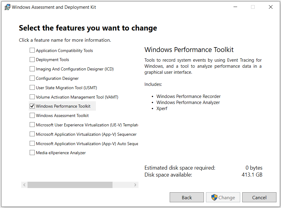Click the Windows ADK installer icon in title bar
The image size is (281, 208).
pos(7,7)
